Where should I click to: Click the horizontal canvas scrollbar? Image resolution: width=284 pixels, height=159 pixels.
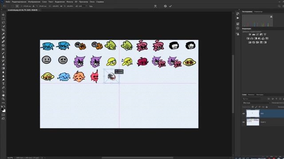[x=137, y=158]
